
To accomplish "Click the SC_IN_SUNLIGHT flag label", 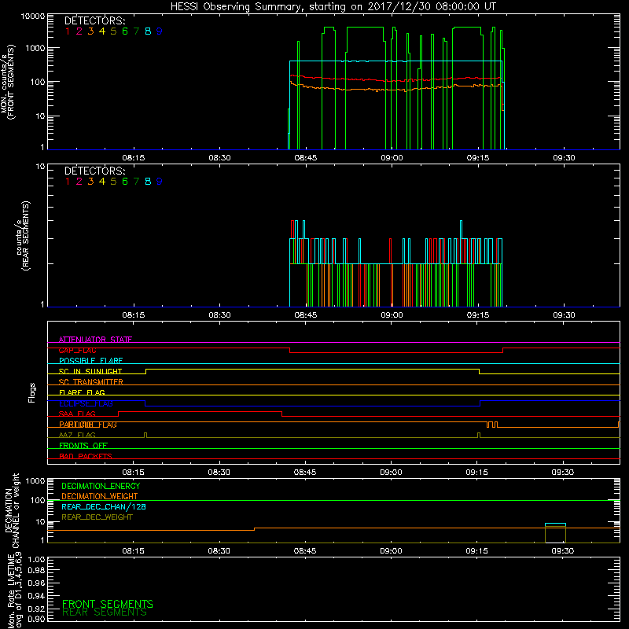I will click(x=90, y=371).
